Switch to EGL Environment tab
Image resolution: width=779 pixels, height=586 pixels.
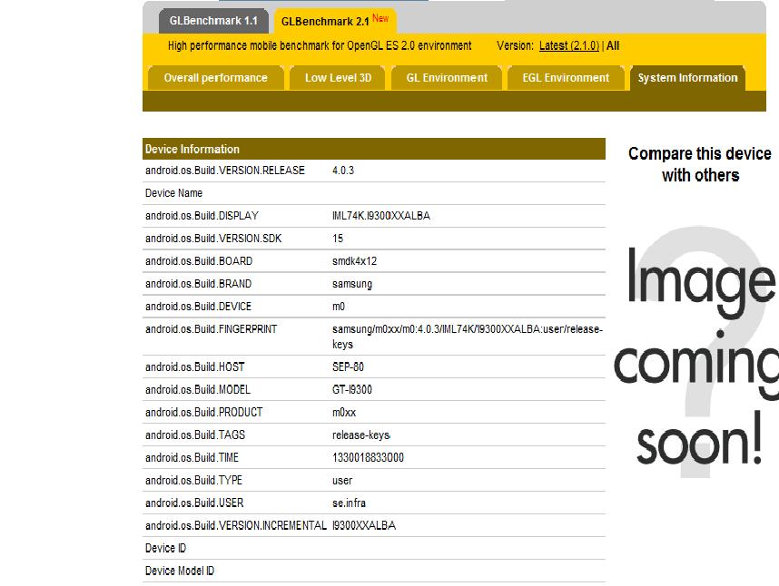(566, 78)
